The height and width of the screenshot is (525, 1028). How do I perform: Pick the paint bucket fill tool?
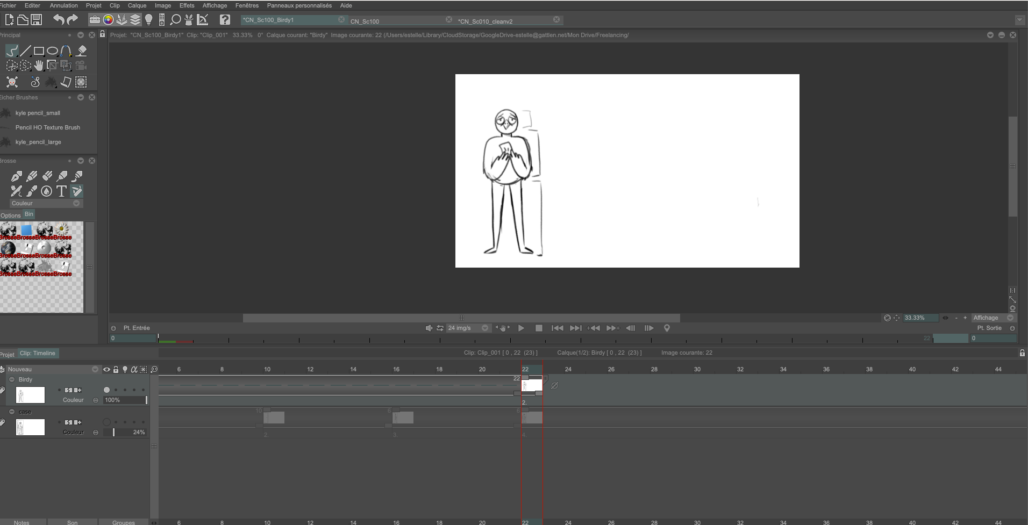tap(82, 51)
